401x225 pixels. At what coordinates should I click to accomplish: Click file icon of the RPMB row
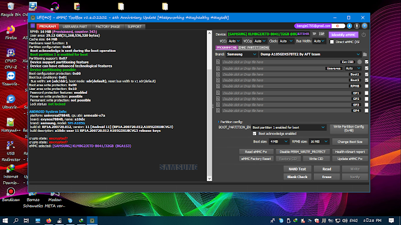[x=218, y=86]
